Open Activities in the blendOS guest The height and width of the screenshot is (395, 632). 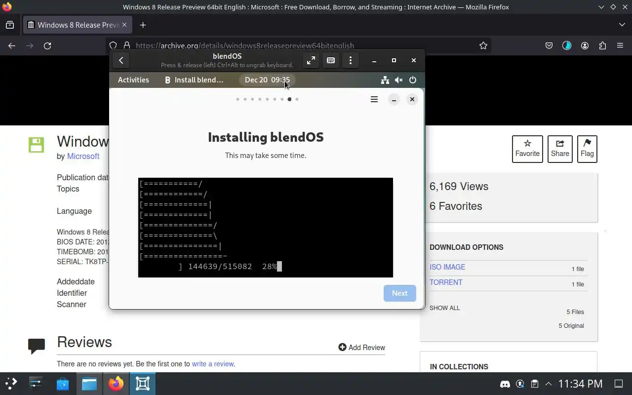(x=133, y=80)
